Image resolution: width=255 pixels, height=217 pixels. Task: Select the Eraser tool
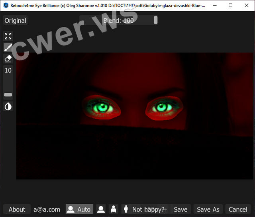pos(8,59)
